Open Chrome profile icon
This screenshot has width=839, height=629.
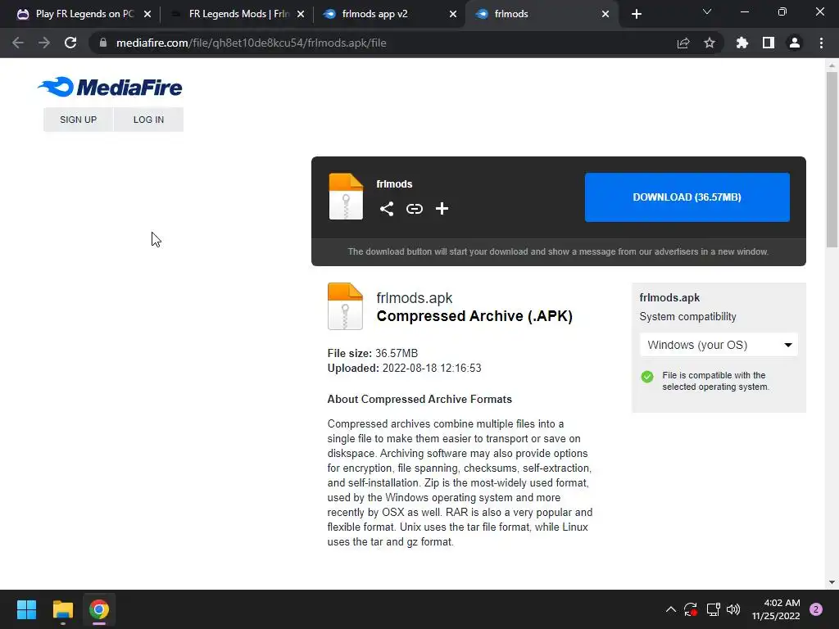point(795,43)
